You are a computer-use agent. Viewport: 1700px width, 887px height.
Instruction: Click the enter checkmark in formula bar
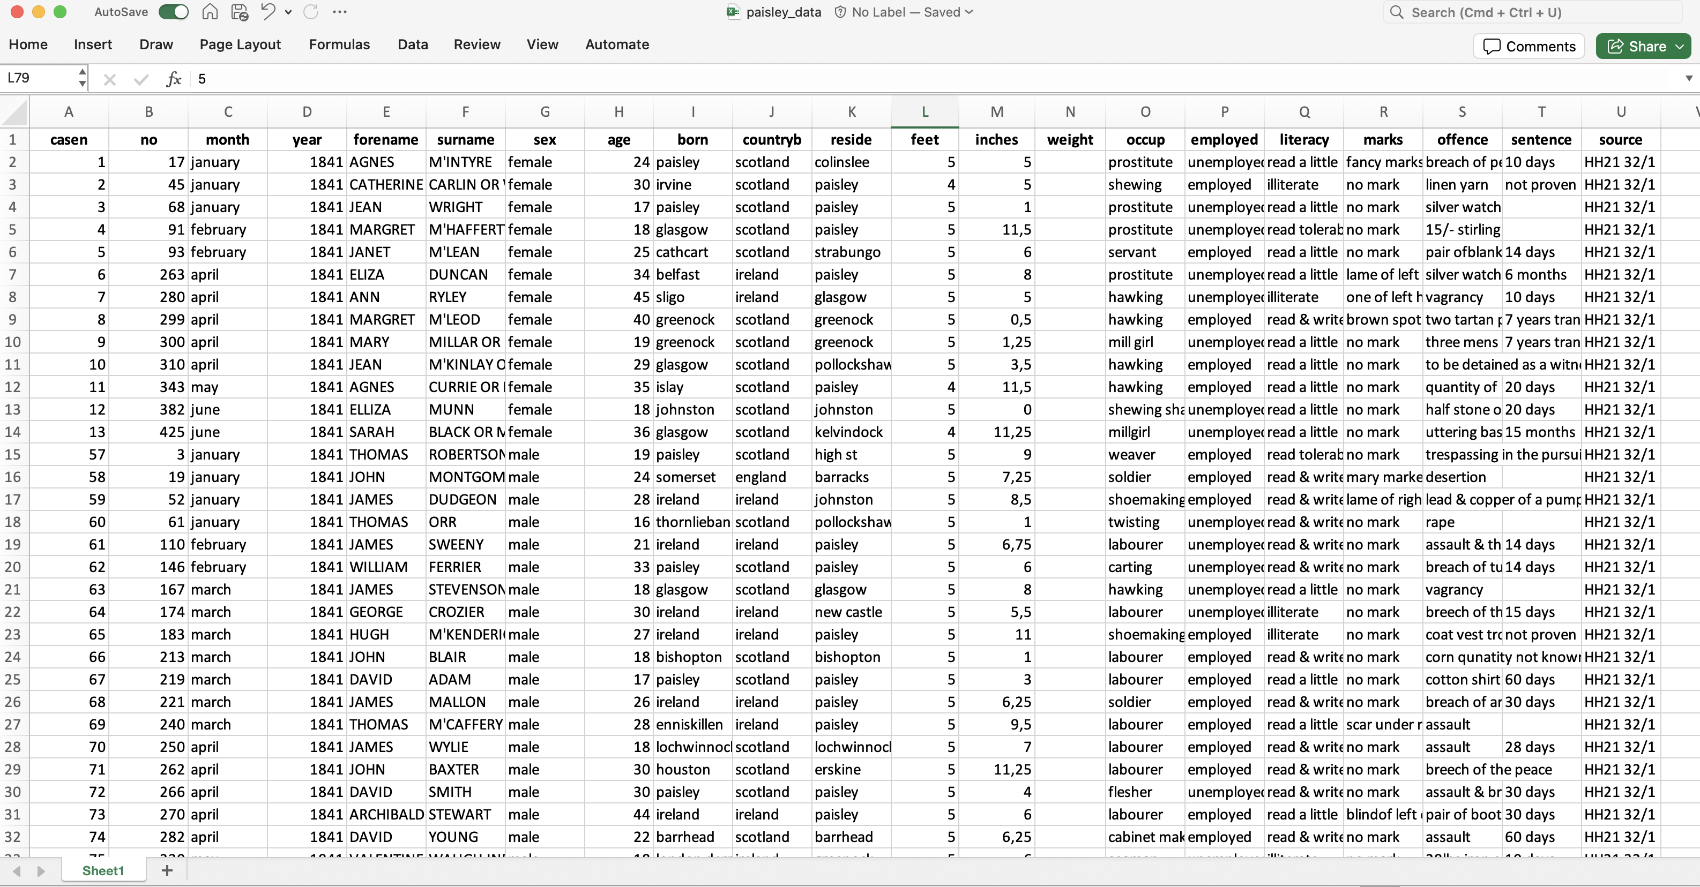coord(140,79)
